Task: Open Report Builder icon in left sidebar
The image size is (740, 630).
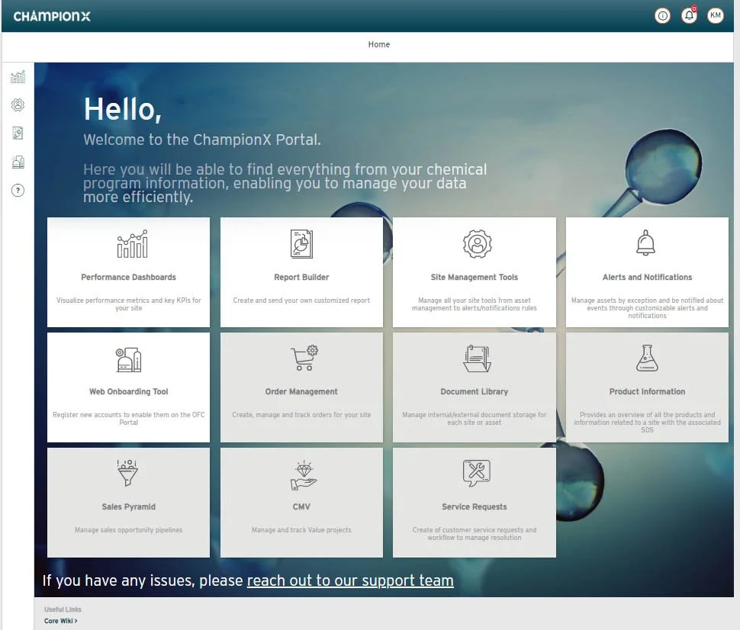Action: point(18,133)
